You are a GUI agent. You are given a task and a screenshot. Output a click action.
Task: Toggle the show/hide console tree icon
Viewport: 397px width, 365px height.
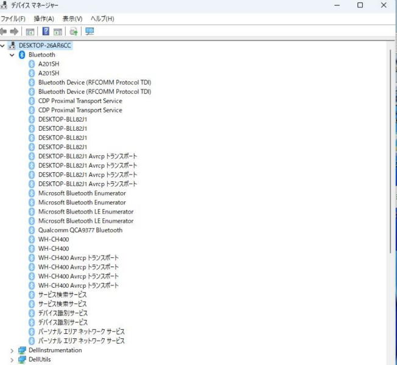pos(30,32)
